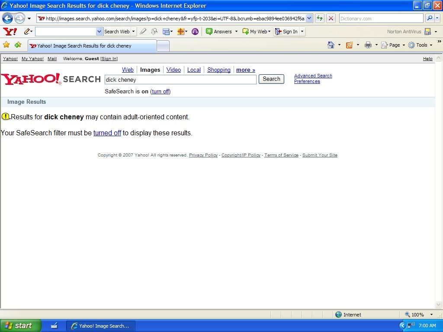Open Advanced Search link

(x=313, y=76)
